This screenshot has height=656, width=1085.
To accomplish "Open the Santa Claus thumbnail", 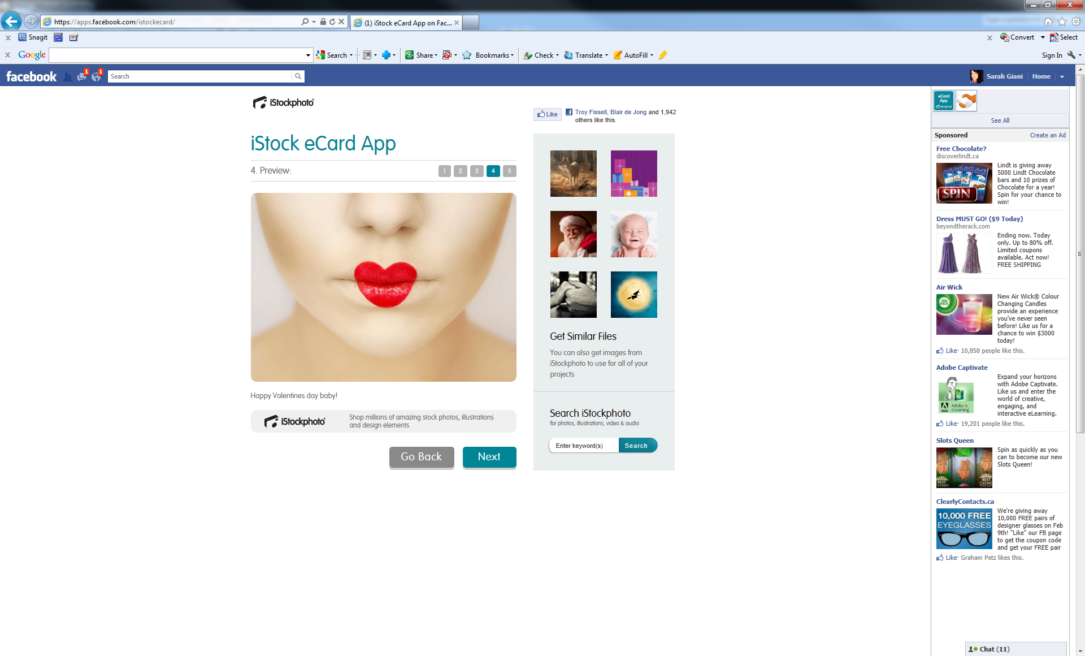I will pos(573,234).
